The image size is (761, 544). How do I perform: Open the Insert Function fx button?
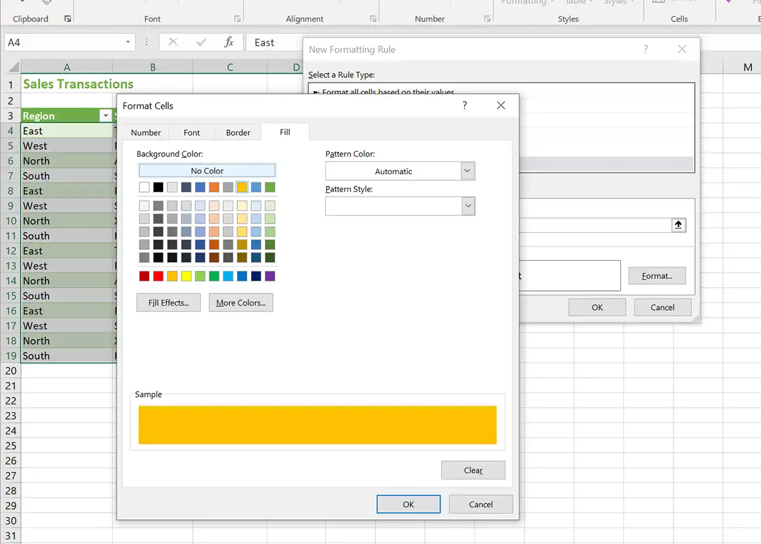(x=229, y=42)
